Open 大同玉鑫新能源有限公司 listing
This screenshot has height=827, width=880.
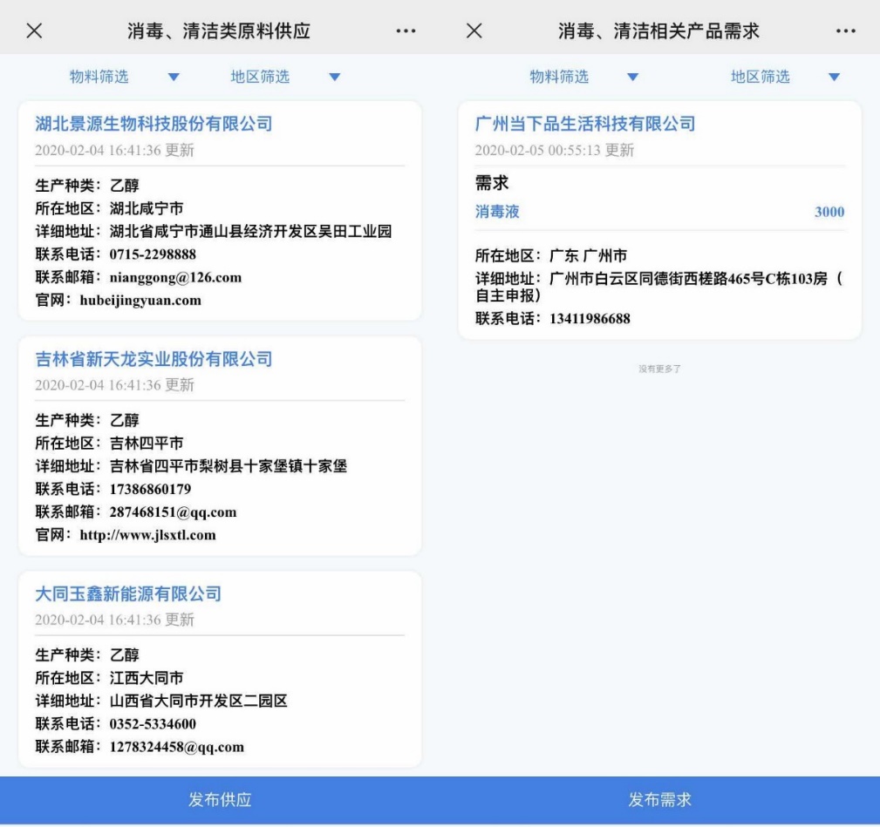point(128,593)
